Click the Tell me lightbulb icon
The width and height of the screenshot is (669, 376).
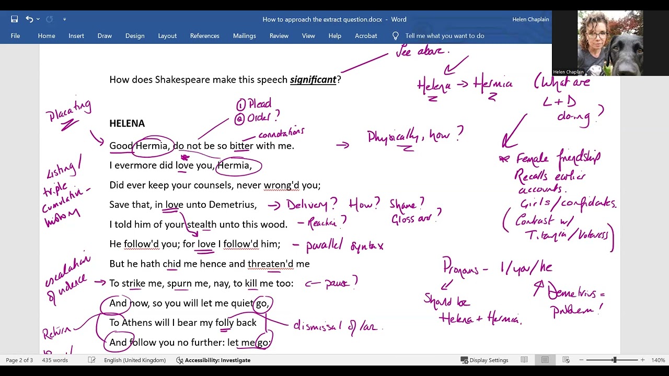pos(396,36)
